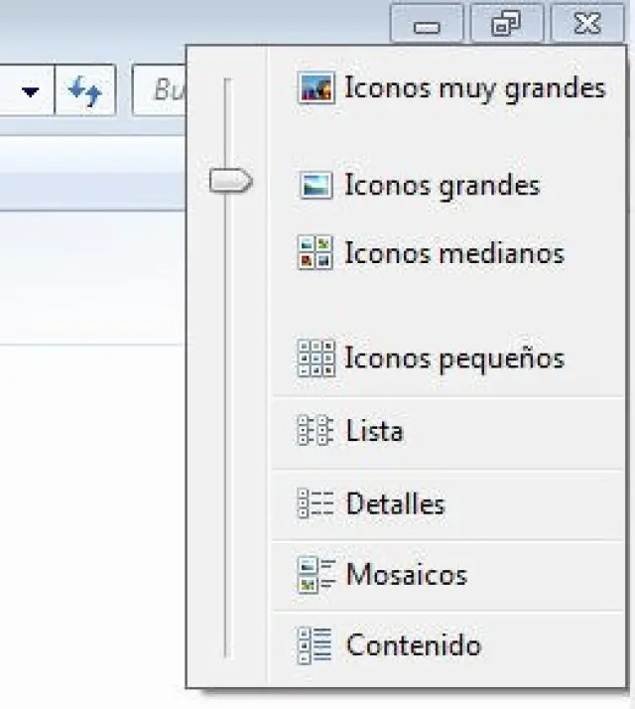Screen dimensions: 635x709
Task: Click the icon next to Lista
Action: (x=316, y=432)
